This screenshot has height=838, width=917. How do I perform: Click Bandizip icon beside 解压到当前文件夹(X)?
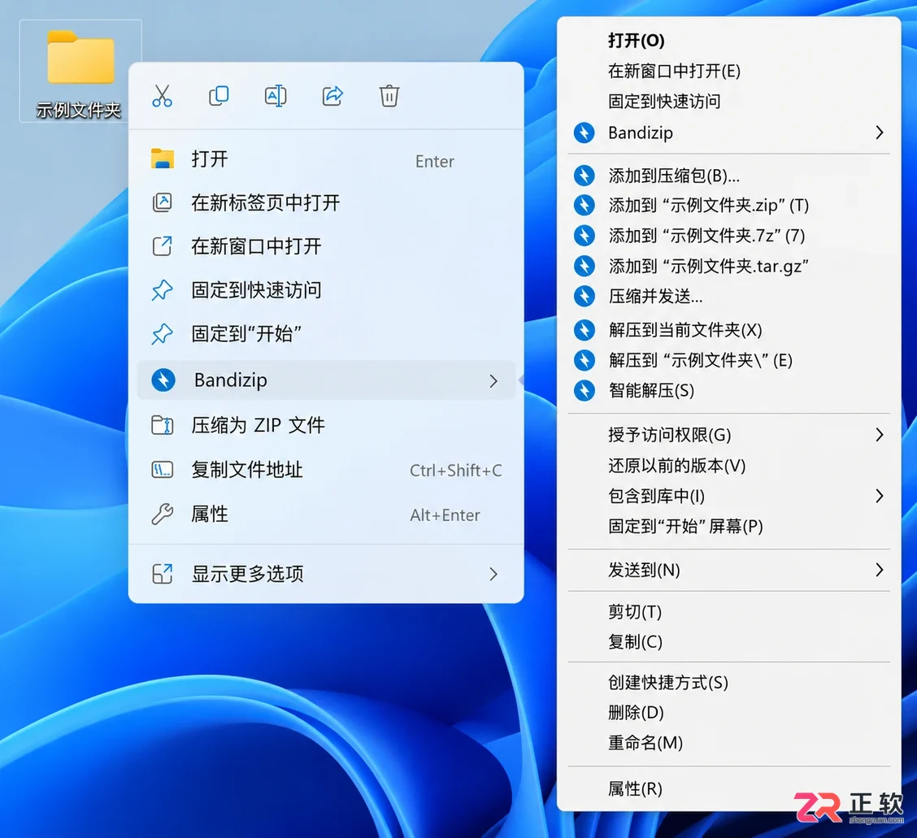(x=584, y=330)
